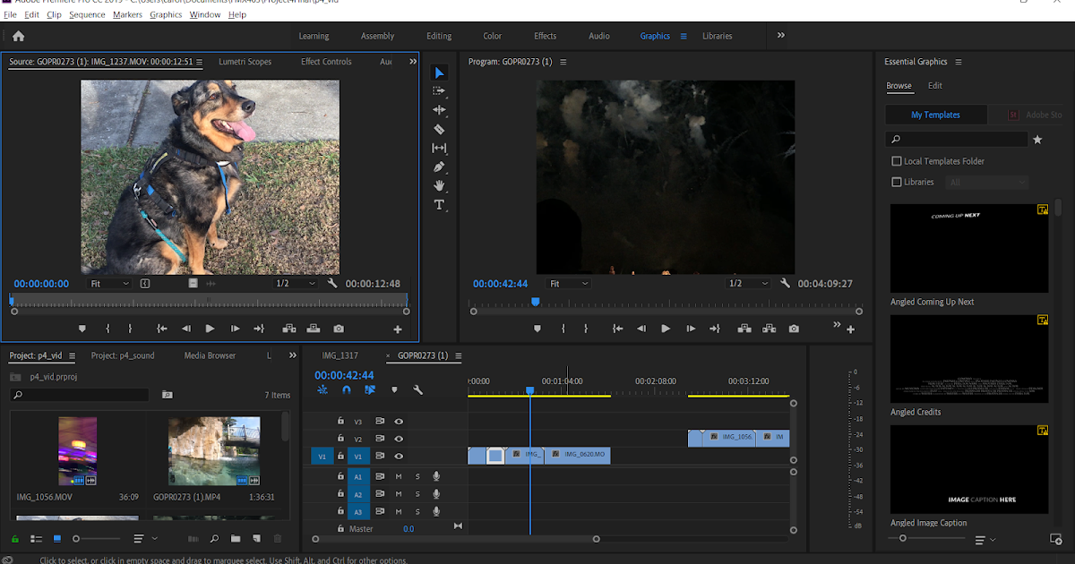This screenshot has height=564, width=1075.
Task: Switch to the Edit tab in Essential Graphics
Action: click(x=934, y=86)
